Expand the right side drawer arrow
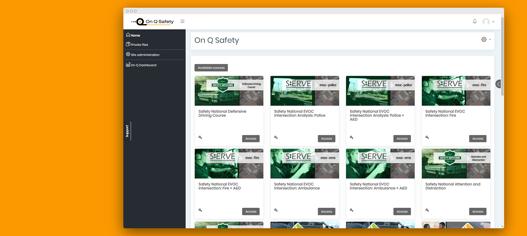 498,84
